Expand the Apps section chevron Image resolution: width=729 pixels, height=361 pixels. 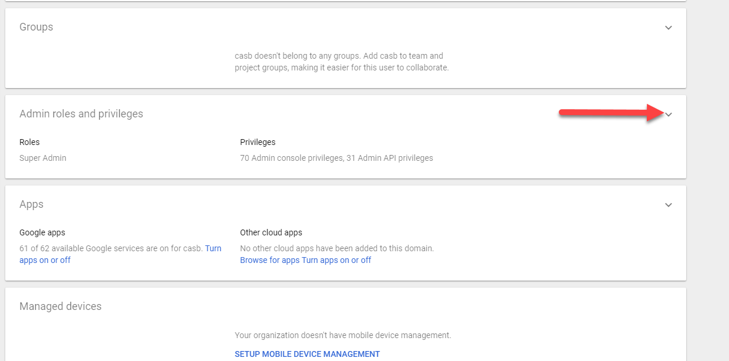(x=668, y=205)
